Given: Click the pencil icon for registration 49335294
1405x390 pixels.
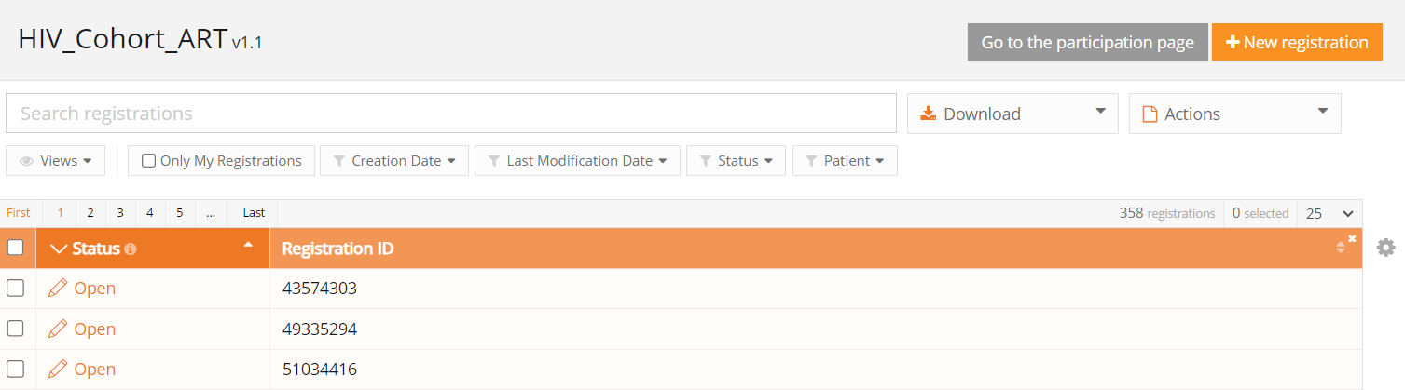Looking at the screenshot, I should (x=58, y=329).
